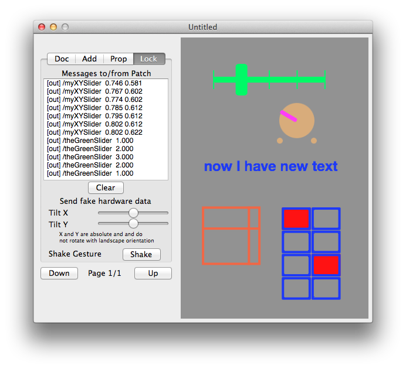This screenshot has height=369, width=406.
Task: Click the small dot left of the knob
Action: pos(280,141)
